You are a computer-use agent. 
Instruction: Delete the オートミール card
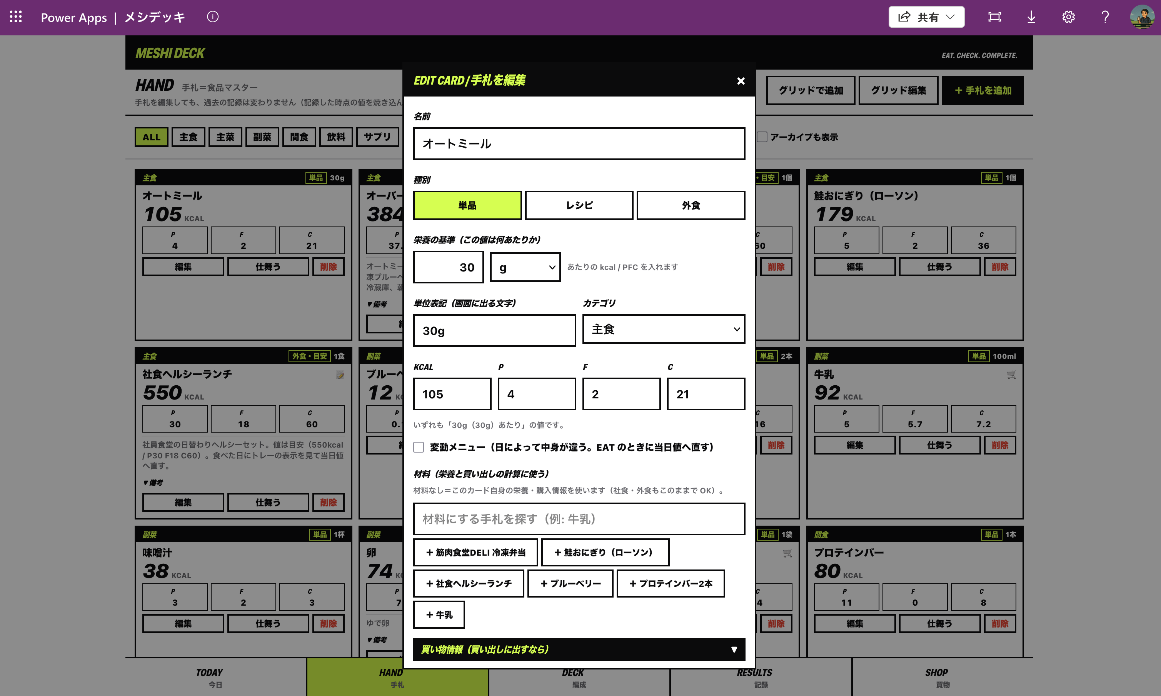[329, 267]
